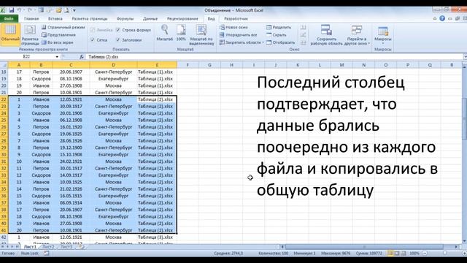Click the zoom slider handle in status bar
Viewport: 467px width, 263px height.
pos(444,254)
